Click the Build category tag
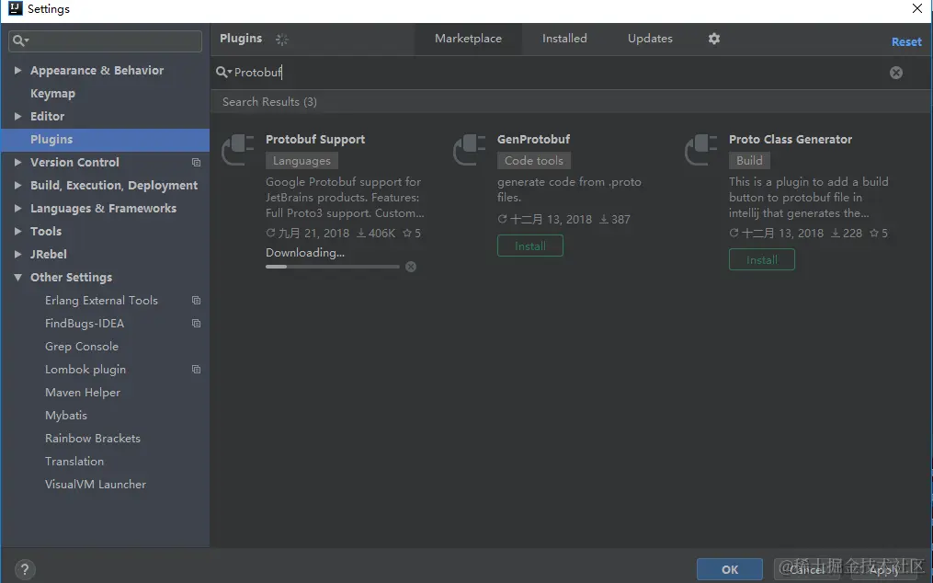Image resolution: width=933 pixels, height=583 pixels. click(x=749, y=161)
